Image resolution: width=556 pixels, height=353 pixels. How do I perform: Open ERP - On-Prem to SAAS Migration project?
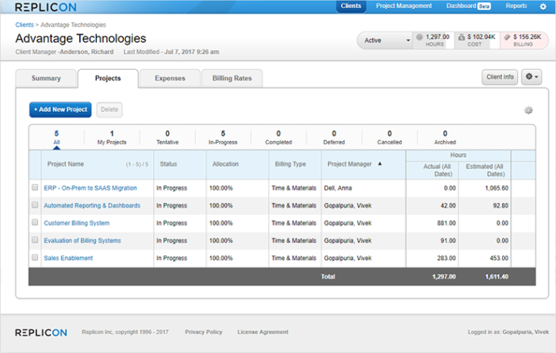(x=90, y=188)
